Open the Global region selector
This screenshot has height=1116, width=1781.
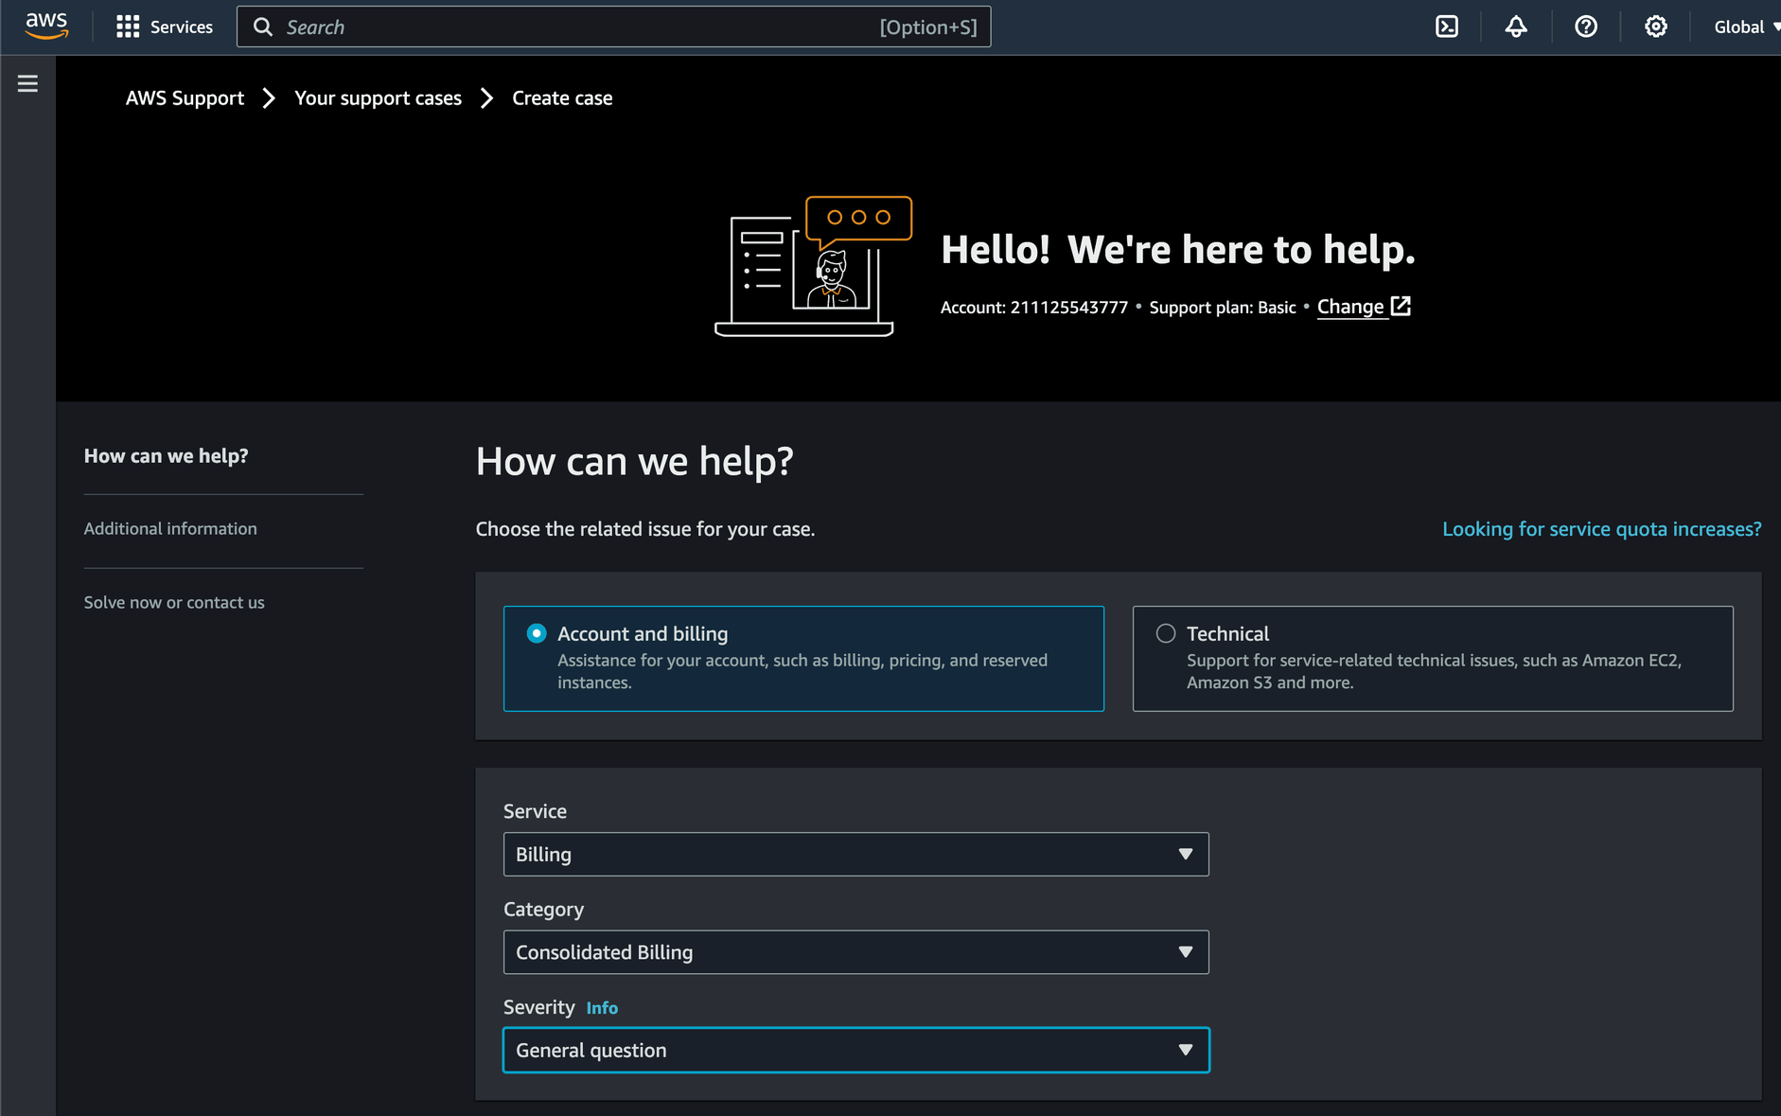[1746, 27]
